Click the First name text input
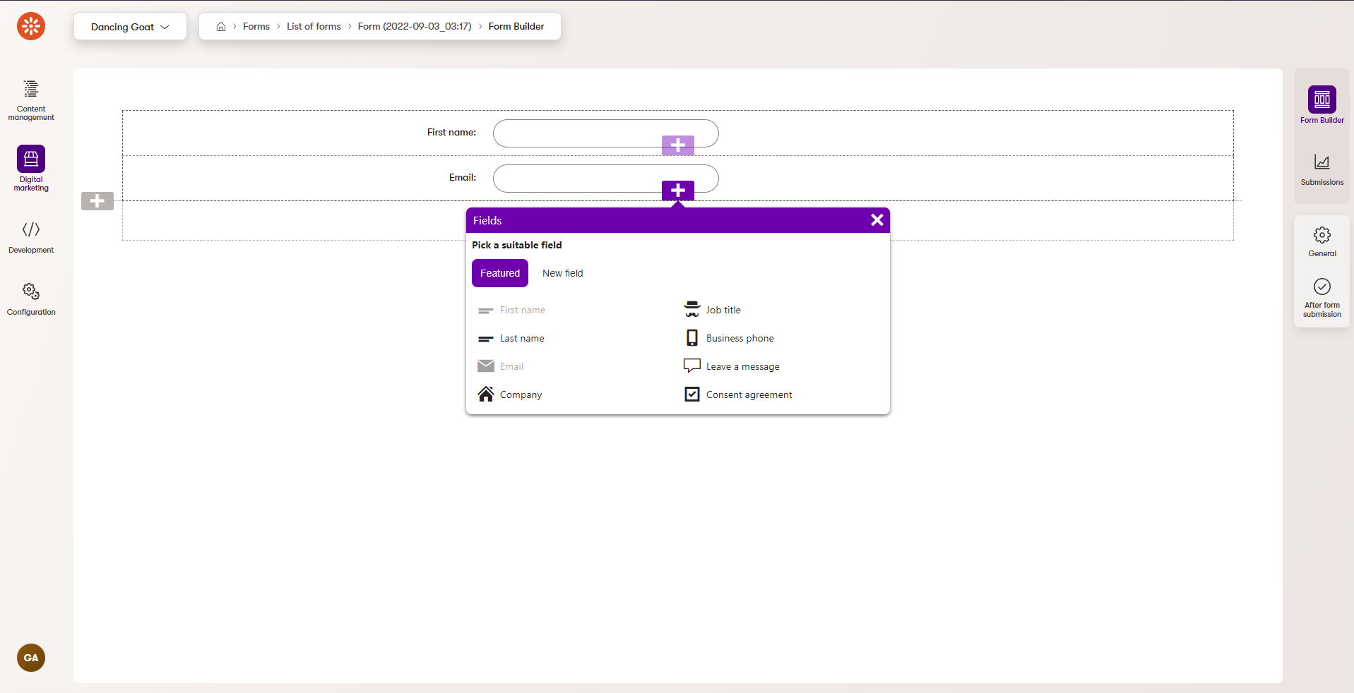The width and height of the screenshot is (1354, 693). click(x=606, y=133)
